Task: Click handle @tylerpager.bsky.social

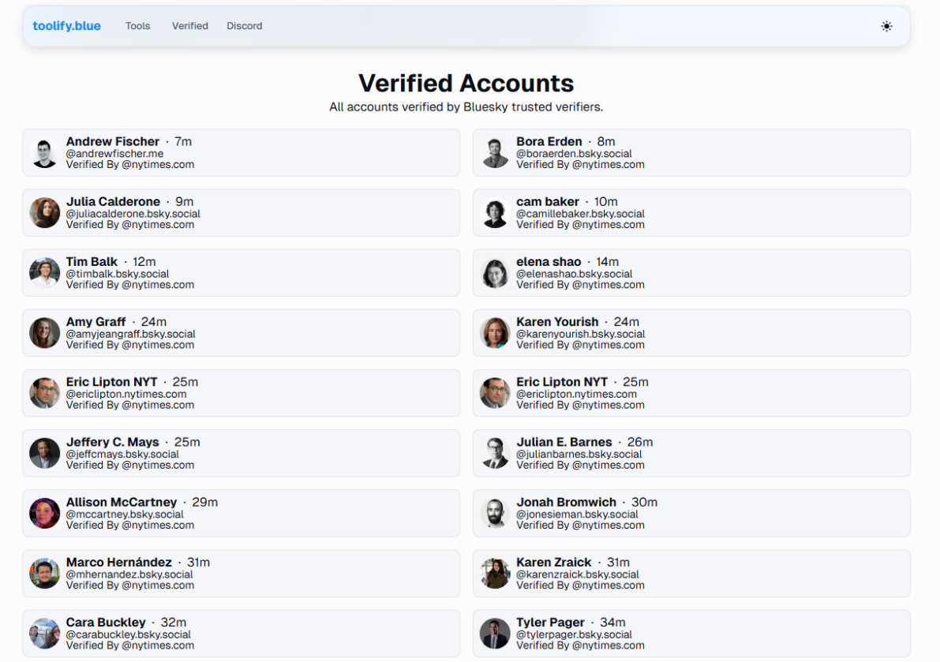Action: click(x=574, y=634)
